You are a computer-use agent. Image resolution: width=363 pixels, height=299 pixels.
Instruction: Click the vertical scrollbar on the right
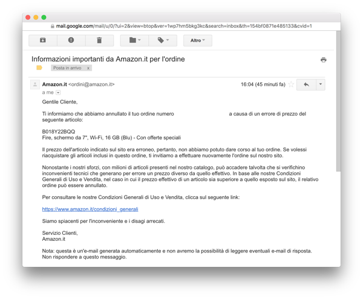(x=338, y=91)
